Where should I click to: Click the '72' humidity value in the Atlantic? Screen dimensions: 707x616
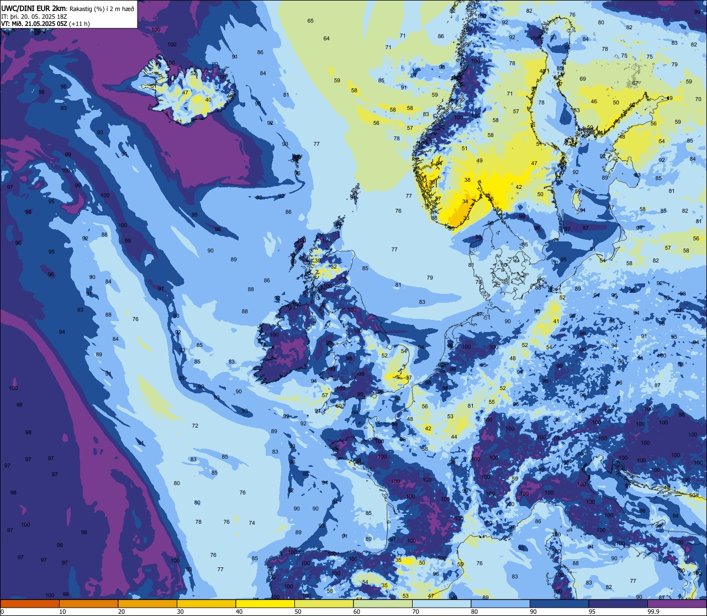(x=195, y=426)
